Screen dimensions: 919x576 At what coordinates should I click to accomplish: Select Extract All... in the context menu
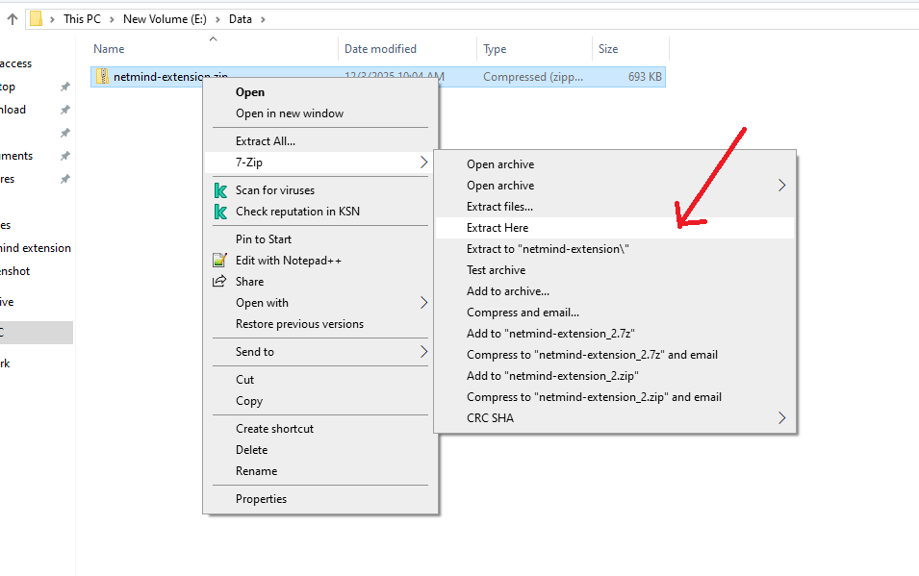[266, 141]
